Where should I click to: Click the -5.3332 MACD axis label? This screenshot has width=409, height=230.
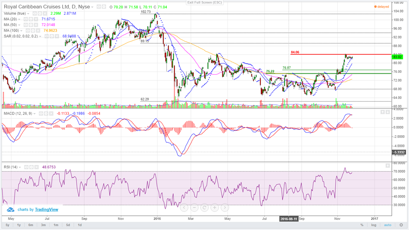pos(399,152)
